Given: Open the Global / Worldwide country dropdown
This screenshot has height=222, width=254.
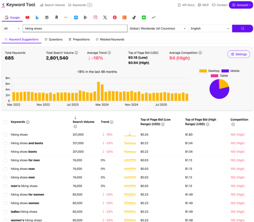Looking at the screenshot, I should point(158,28).
